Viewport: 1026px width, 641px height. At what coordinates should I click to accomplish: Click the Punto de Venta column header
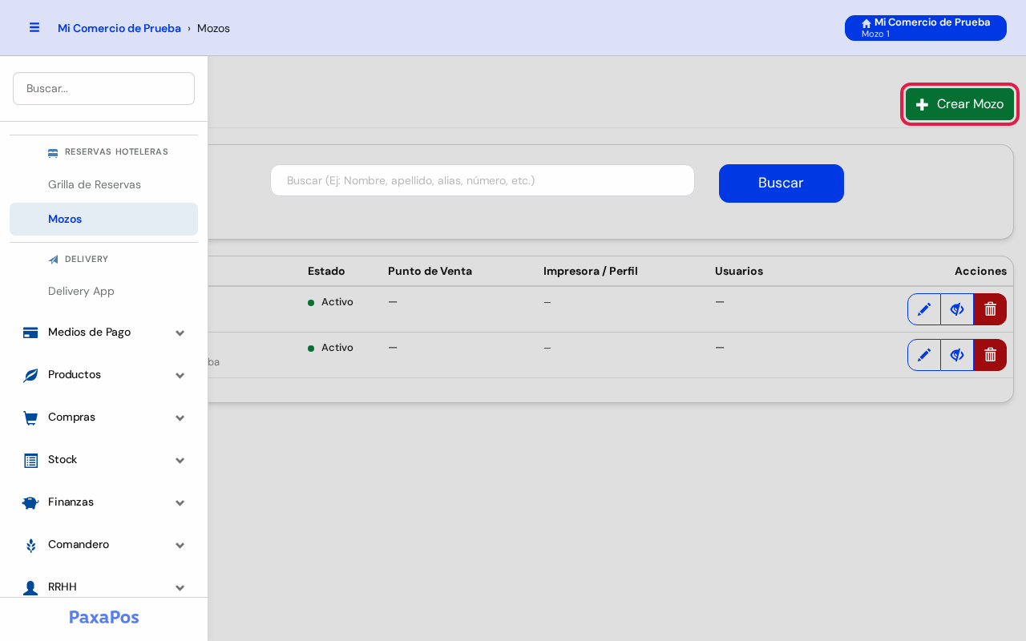point(430,271)
